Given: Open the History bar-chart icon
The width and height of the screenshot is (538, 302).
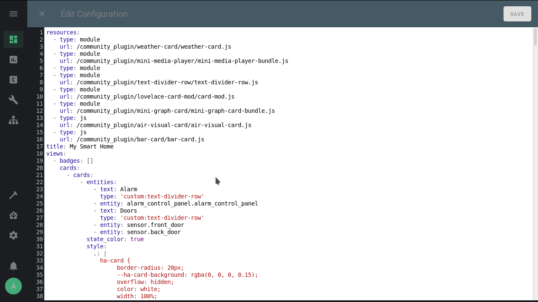Looking at the screenshot, I should coord(13,59).
